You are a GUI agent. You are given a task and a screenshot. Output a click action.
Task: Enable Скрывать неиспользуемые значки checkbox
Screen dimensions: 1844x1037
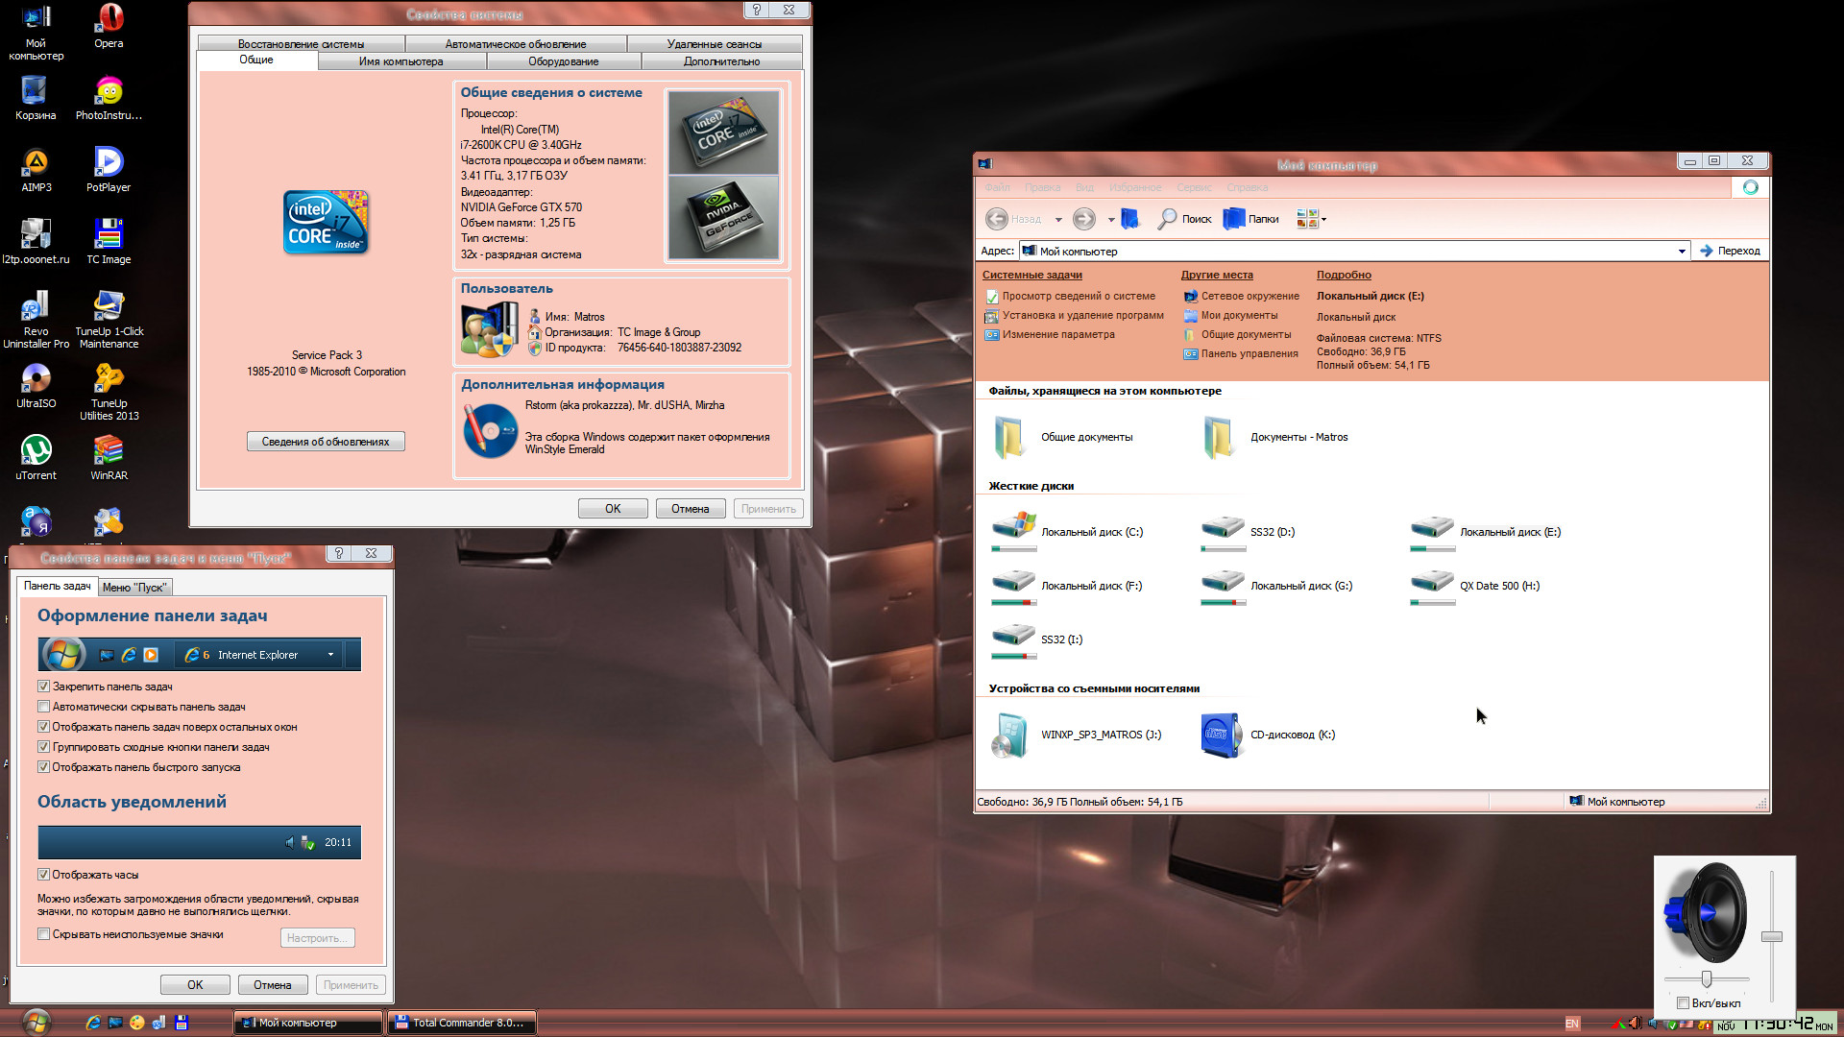point(43,934)
